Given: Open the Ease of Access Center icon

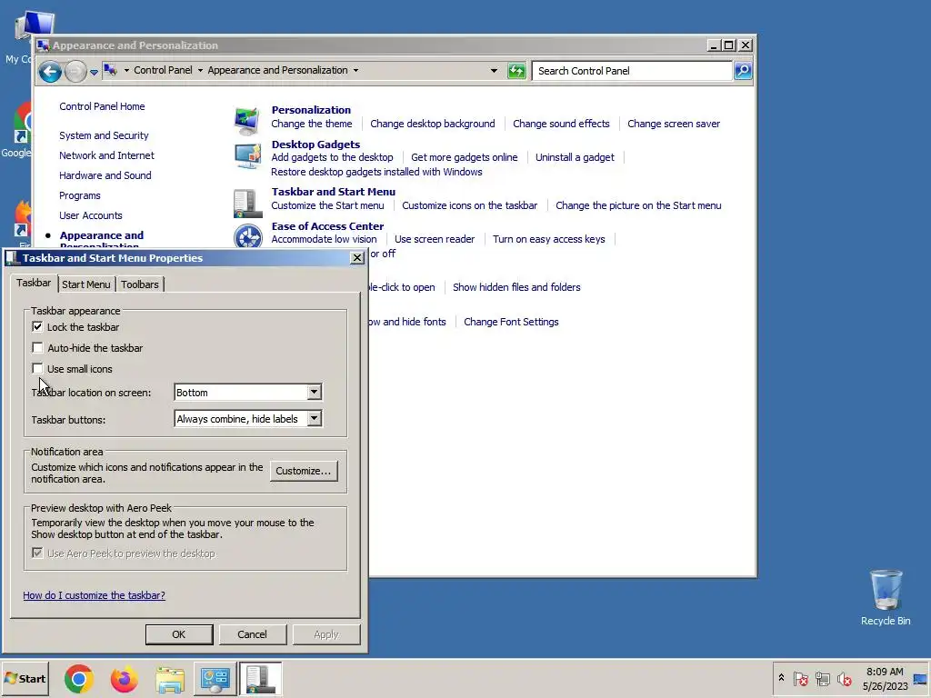Looking at the screenshot, I should 247,235.
